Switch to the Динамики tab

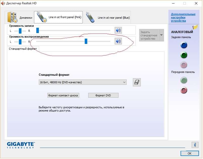click(x=19, y=17)
